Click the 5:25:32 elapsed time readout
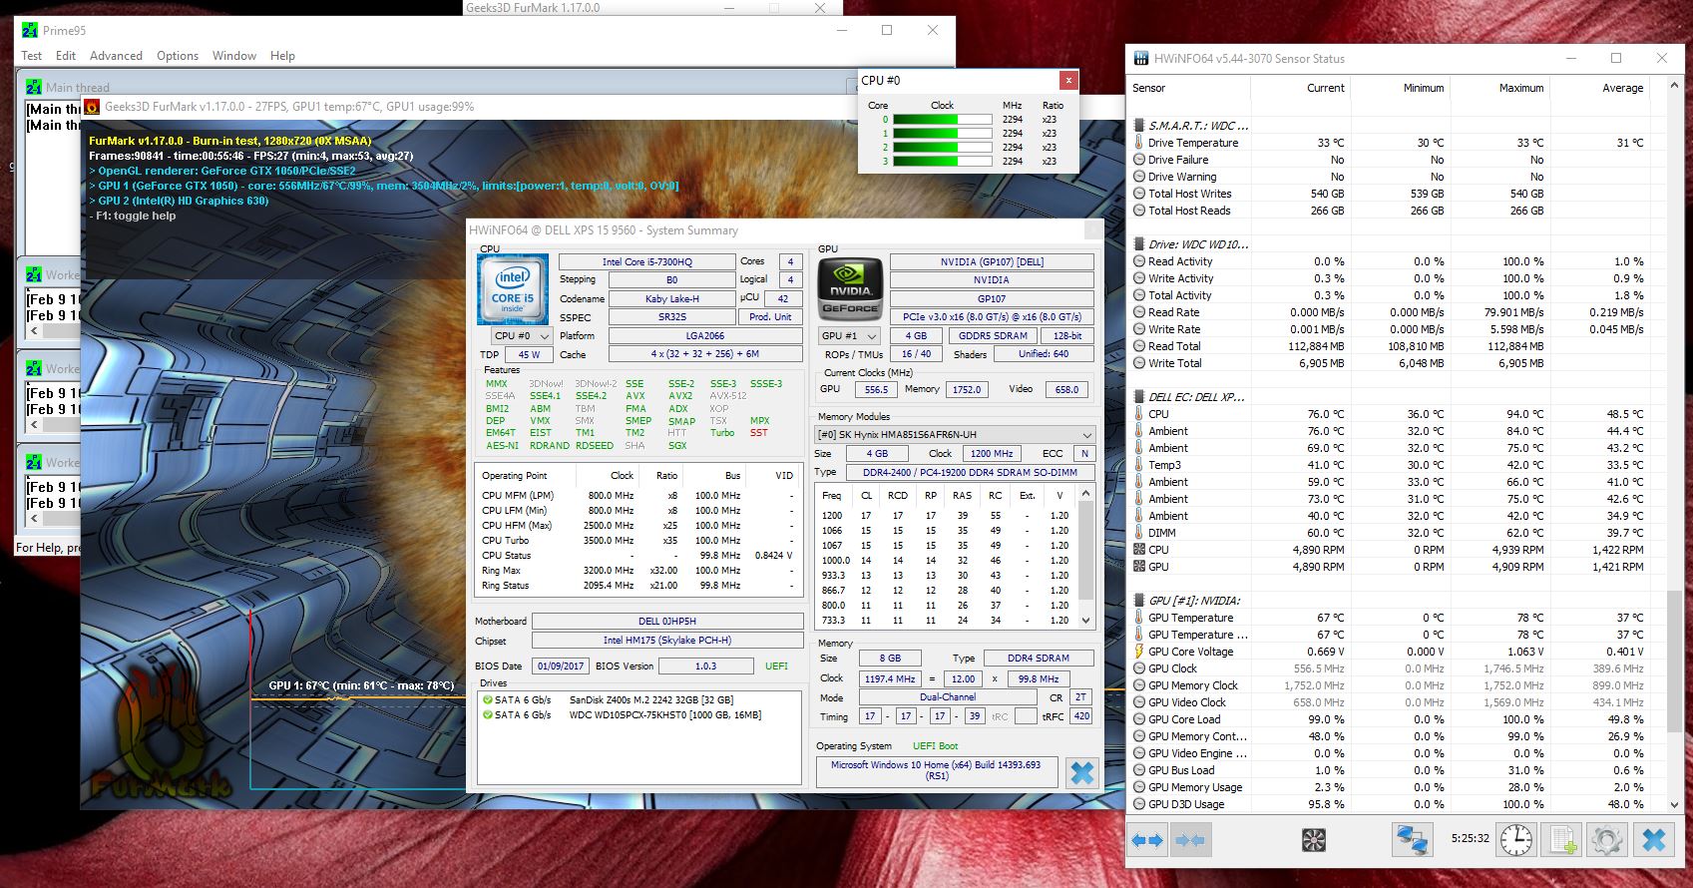Viewport: 1693px width, 888px height. [x=1470, y=839]
